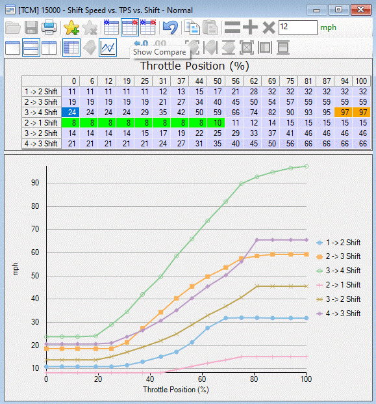This screenshot has width=376, height=404.
Task: Multiply cells using the X icon
Action: tap(269, 27)
